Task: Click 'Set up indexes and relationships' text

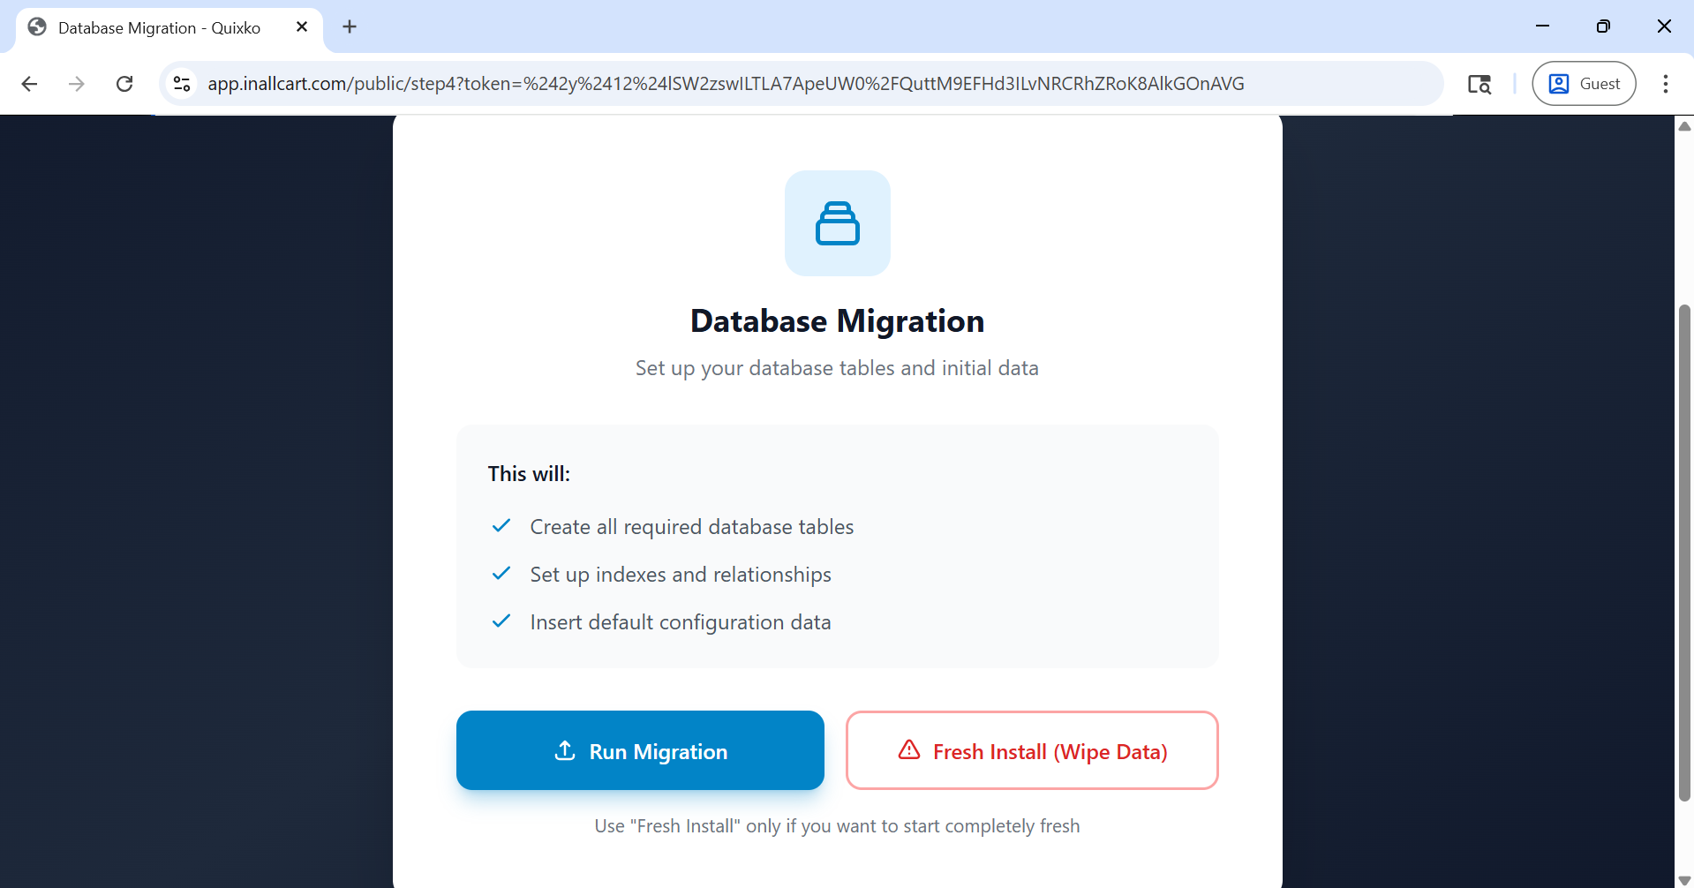Action: (681, 575)
